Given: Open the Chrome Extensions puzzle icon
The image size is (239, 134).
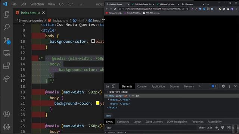Looking at the screenshot, I should [224, 9].
